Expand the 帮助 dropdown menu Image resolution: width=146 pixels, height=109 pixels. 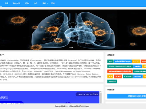(x=45, y=3)
